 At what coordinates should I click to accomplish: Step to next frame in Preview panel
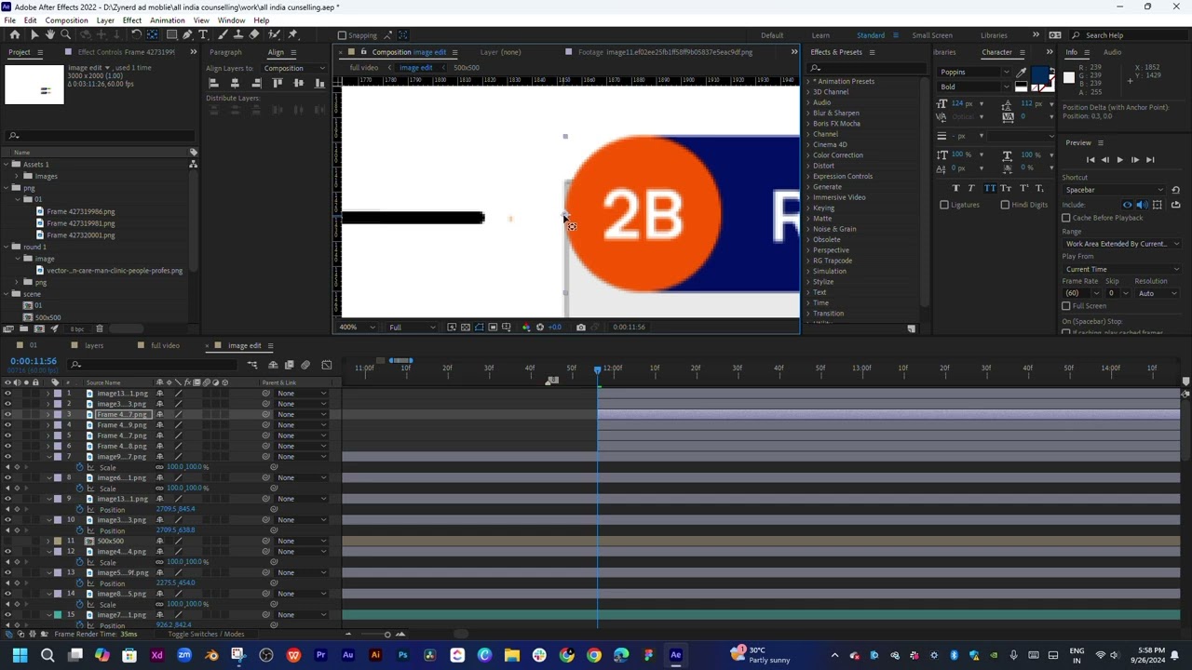point(1134,160)
